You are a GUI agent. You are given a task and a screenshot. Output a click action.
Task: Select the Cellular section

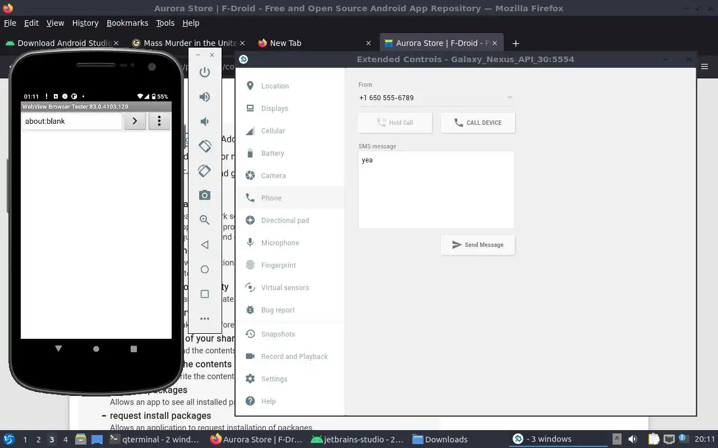(x=289, y=130)
